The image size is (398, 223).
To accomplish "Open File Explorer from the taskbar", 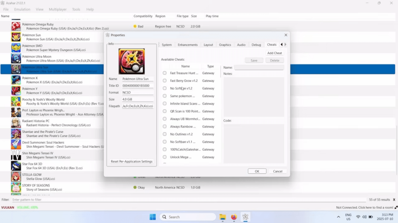I will [223, 217].
